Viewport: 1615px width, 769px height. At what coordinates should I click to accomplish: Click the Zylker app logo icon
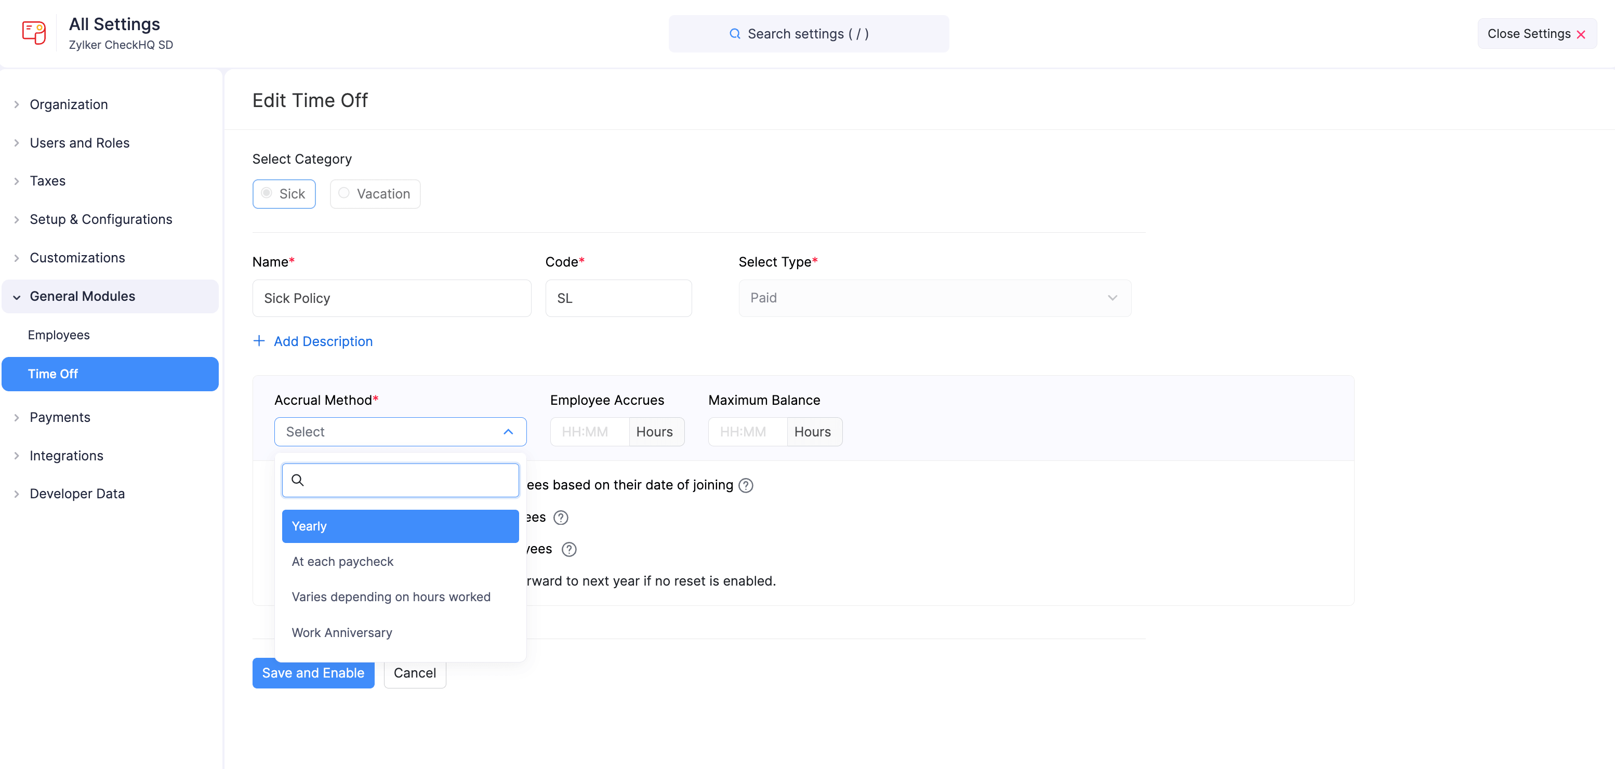tap(34, 33)
